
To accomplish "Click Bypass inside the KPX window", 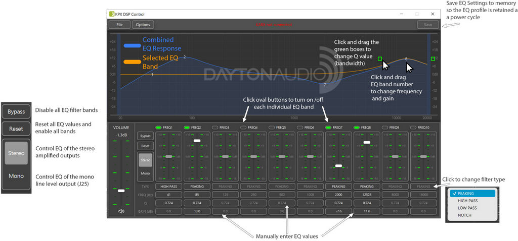I will tap(145, 136).
